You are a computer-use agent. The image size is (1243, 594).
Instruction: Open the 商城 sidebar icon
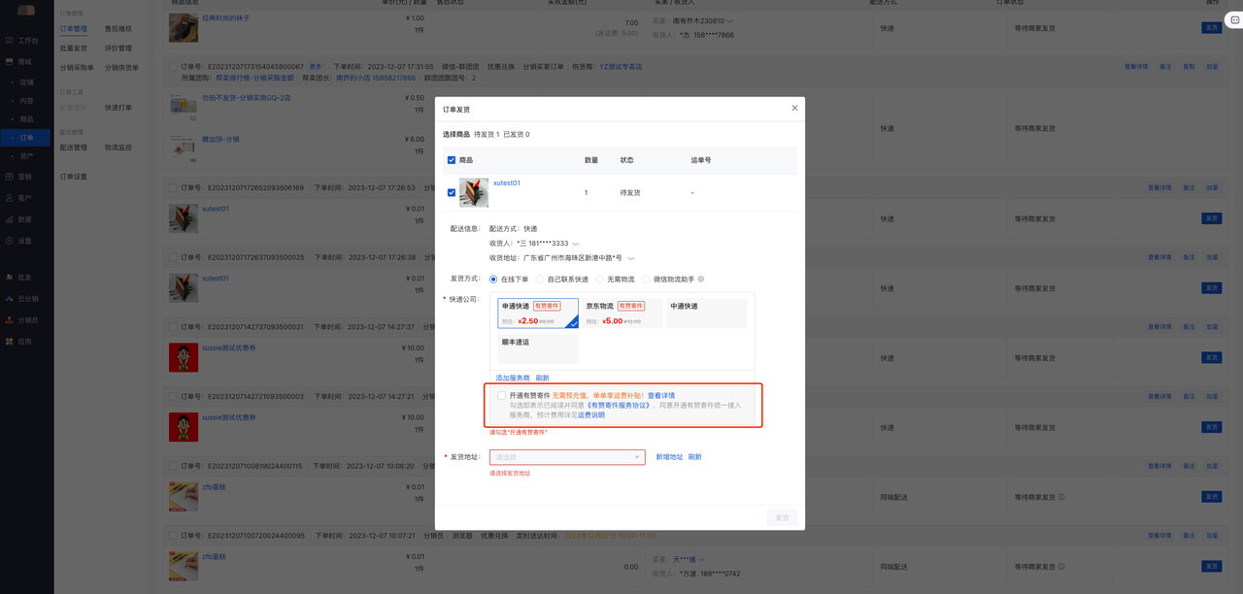coord(10,62)
